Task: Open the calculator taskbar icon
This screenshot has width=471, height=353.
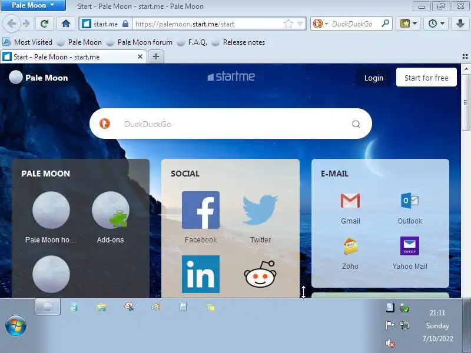Action: click(183, 307)
